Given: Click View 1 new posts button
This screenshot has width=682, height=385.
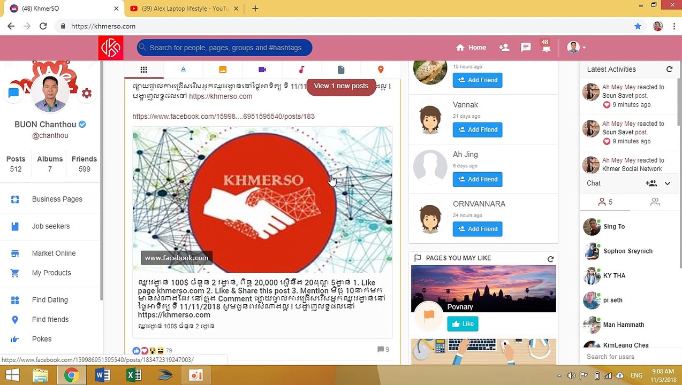Looking at the screenshot, I should point(341,86).
